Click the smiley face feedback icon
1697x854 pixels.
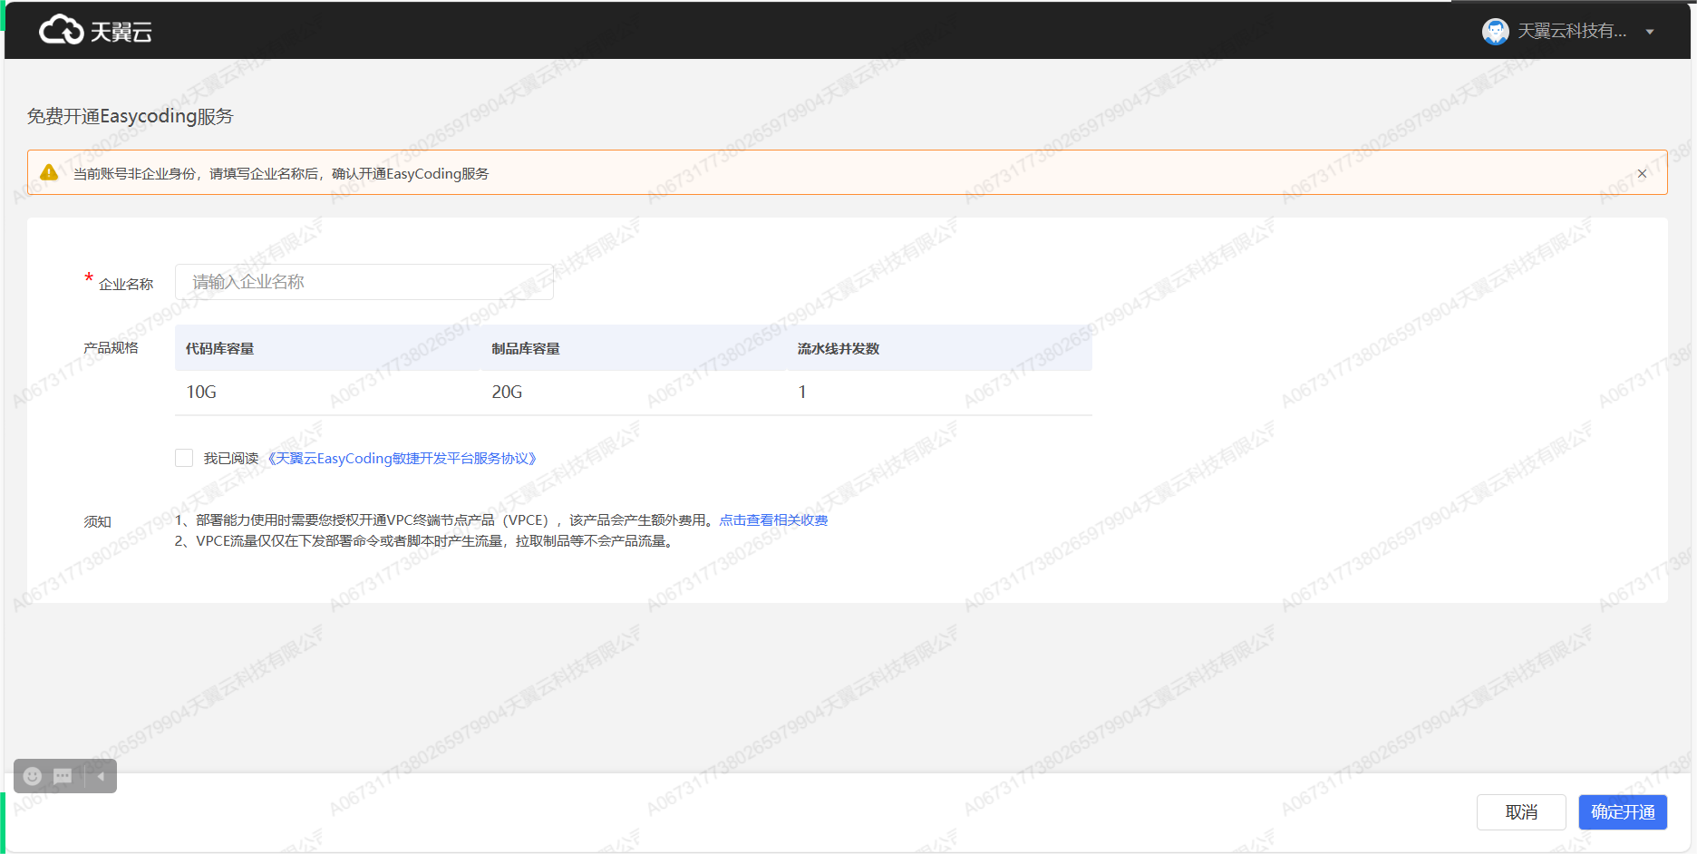[33, 776]
